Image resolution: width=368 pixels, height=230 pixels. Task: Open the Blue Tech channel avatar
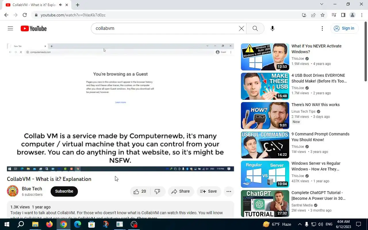click(13, 191)
